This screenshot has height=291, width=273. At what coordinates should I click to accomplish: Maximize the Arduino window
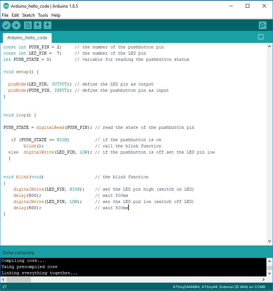point(248,6)
